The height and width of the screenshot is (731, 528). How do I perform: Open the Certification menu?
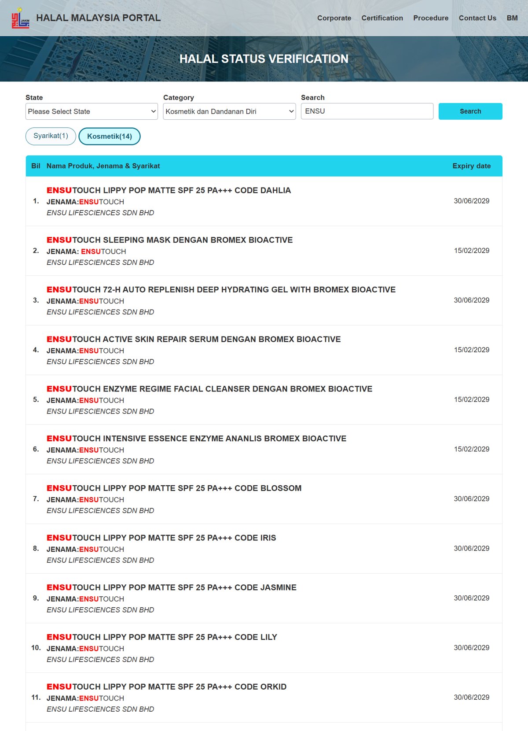coord(382,18)
